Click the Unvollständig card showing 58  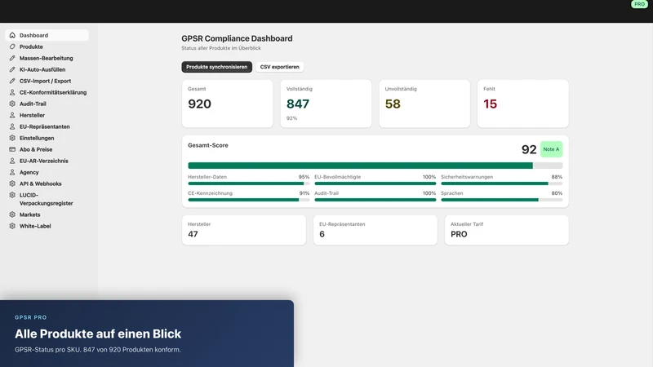coord(424,104)
